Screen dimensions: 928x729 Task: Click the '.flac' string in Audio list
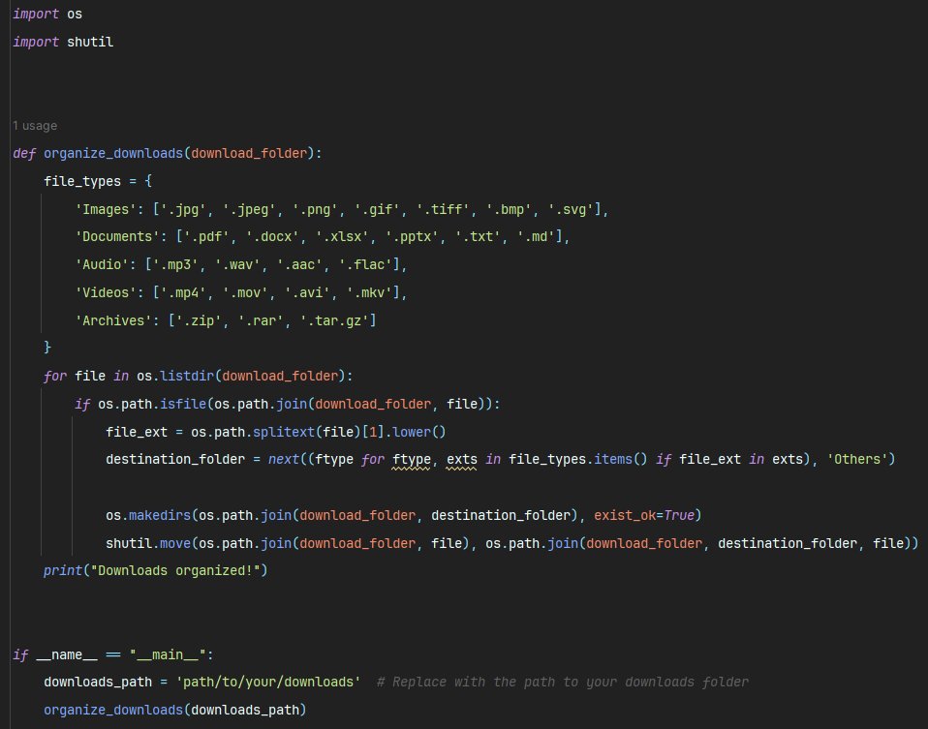coord(366,264)
